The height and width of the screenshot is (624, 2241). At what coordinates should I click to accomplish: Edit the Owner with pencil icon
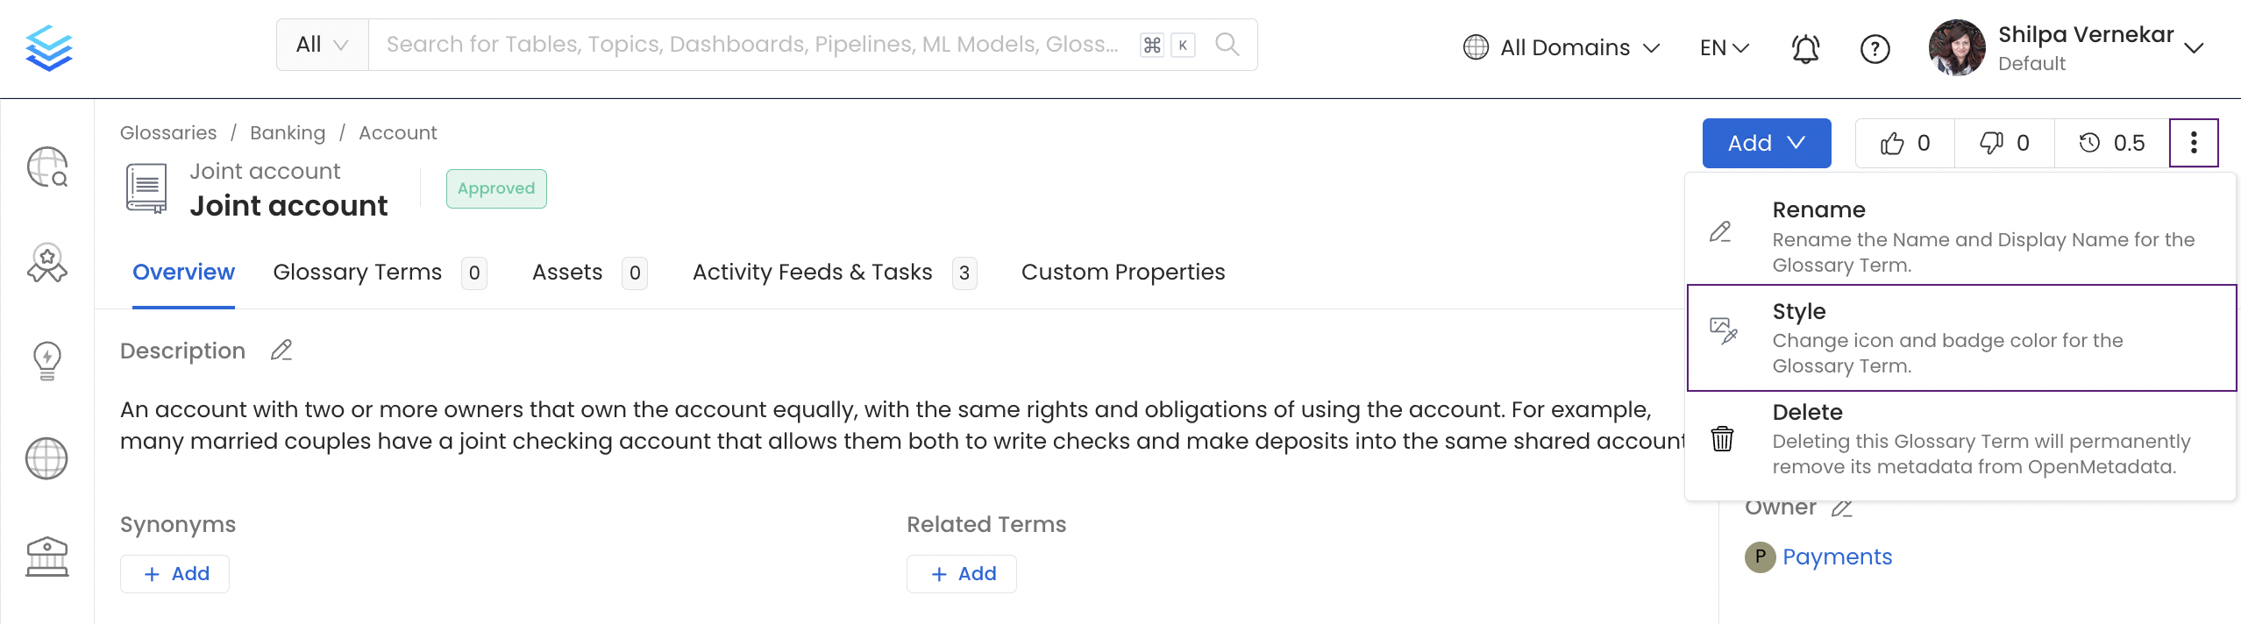[1842, 508]
